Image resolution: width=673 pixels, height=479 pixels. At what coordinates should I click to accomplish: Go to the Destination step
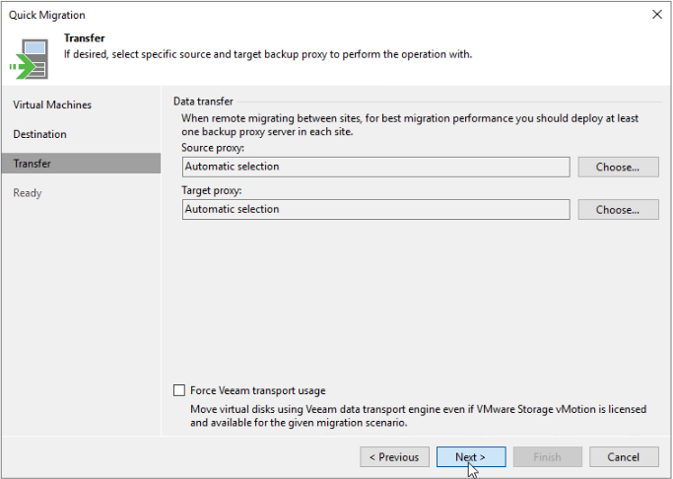40,134
